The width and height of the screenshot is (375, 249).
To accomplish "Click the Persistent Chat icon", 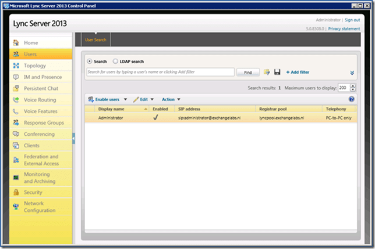I will 16,88.
